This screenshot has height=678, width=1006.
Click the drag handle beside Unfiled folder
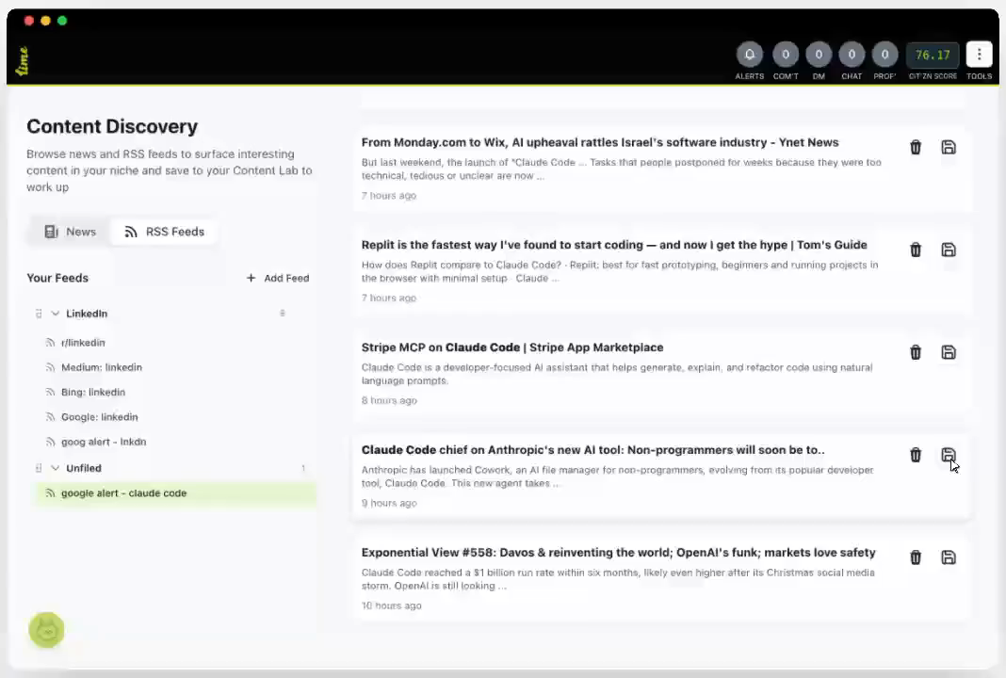point(39,468)
